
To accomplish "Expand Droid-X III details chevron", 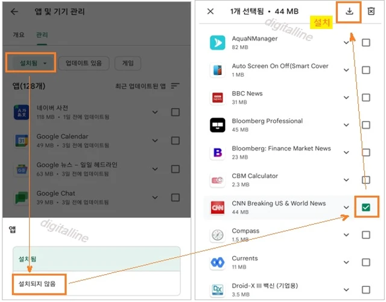I will point(346,290).
